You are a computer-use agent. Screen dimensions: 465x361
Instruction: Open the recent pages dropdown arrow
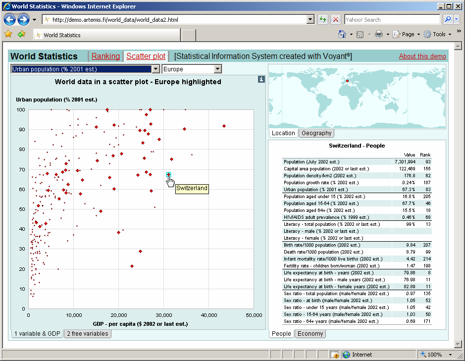pyautogui.click(x=34, y=20)
